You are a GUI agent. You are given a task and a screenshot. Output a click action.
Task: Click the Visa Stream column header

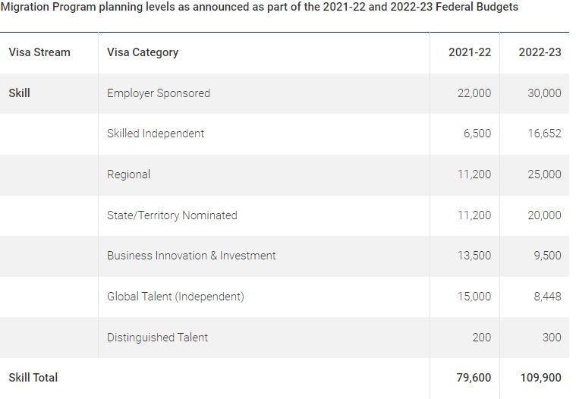tap(39, 52)
